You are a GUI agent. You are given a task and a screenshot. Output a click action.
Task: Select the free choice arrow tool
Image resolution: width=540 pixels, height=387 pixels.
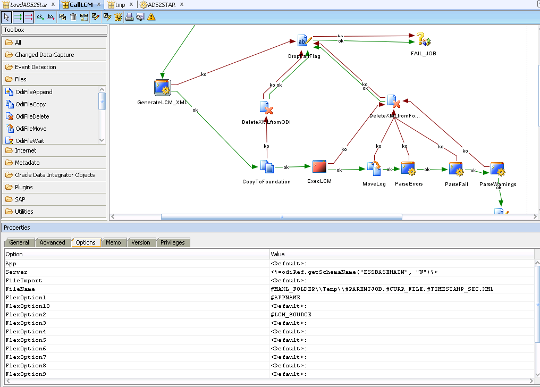click(6, 17)
